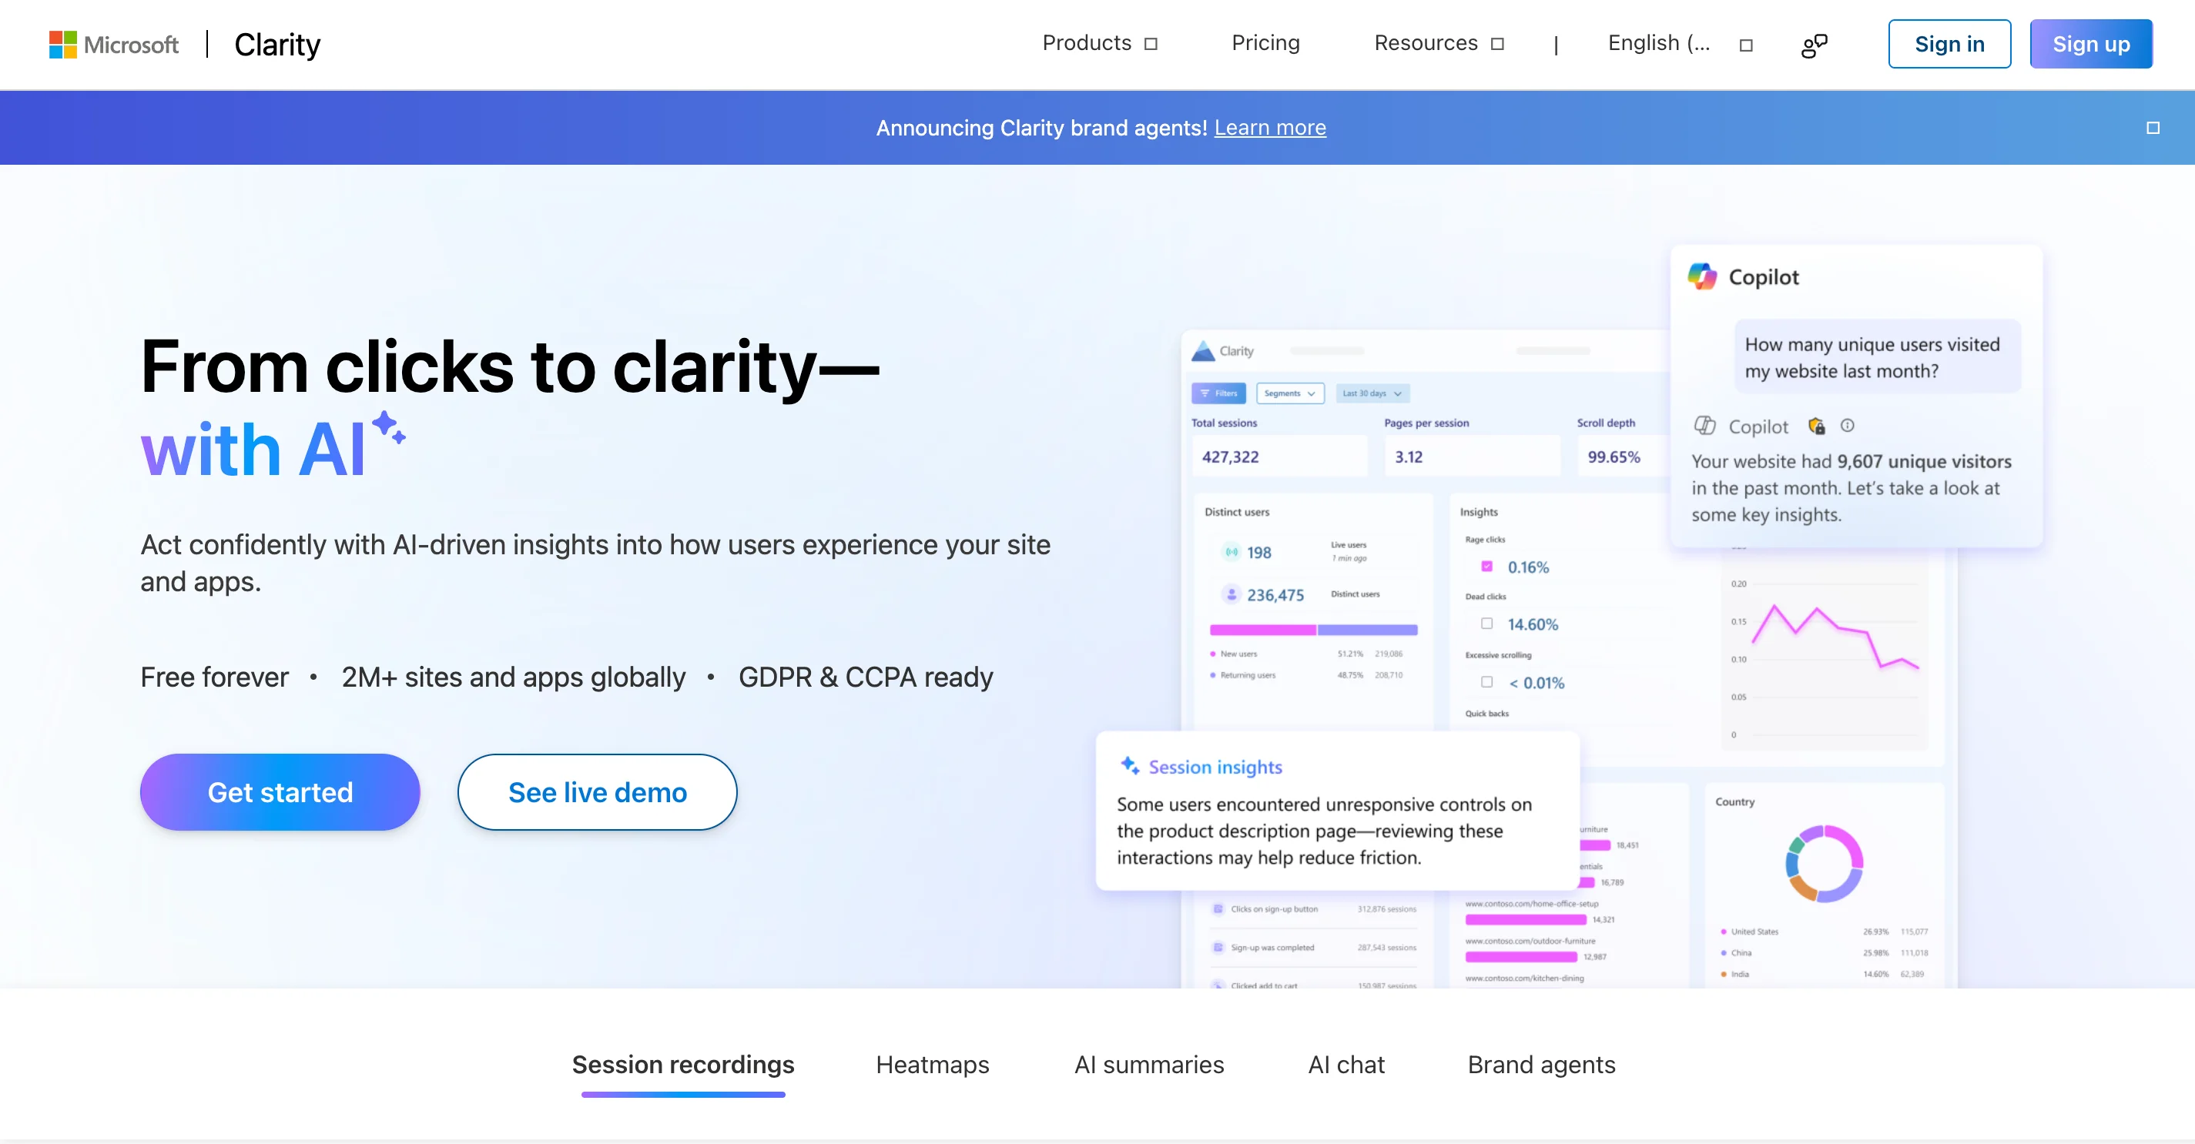
Task: Expand the Last 30 days date range selector
Action: (x=1371, y=393)
